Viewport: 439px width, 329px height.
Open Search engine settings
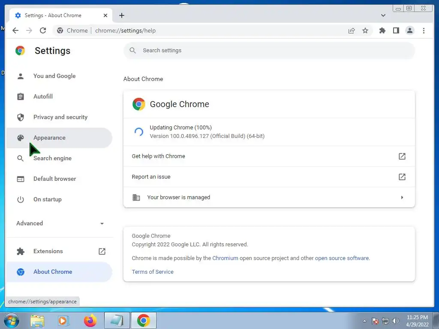click(59, 159)
